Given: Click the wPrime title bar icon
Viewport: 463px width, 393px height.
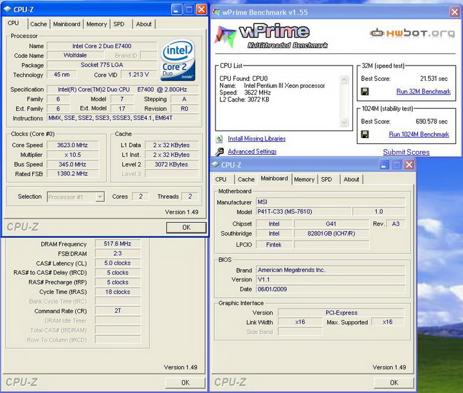Looking at the screenshot, I should [216, 12].
